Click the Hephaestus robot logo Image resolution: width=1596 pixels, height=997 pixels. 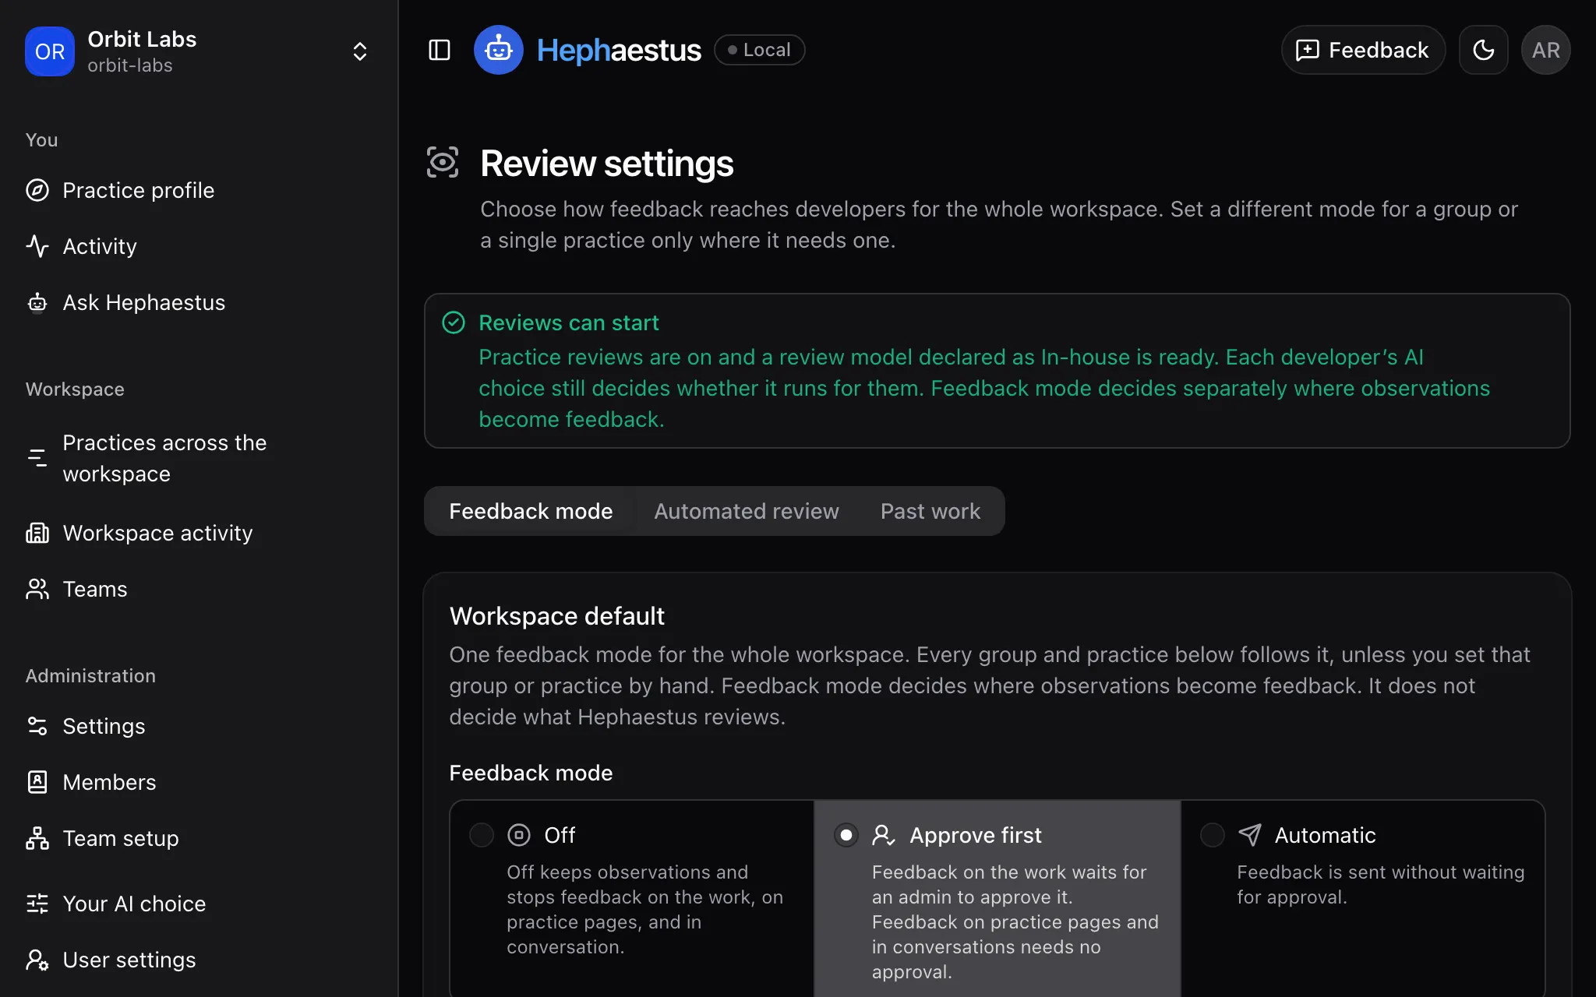click(x=499, y=50)
